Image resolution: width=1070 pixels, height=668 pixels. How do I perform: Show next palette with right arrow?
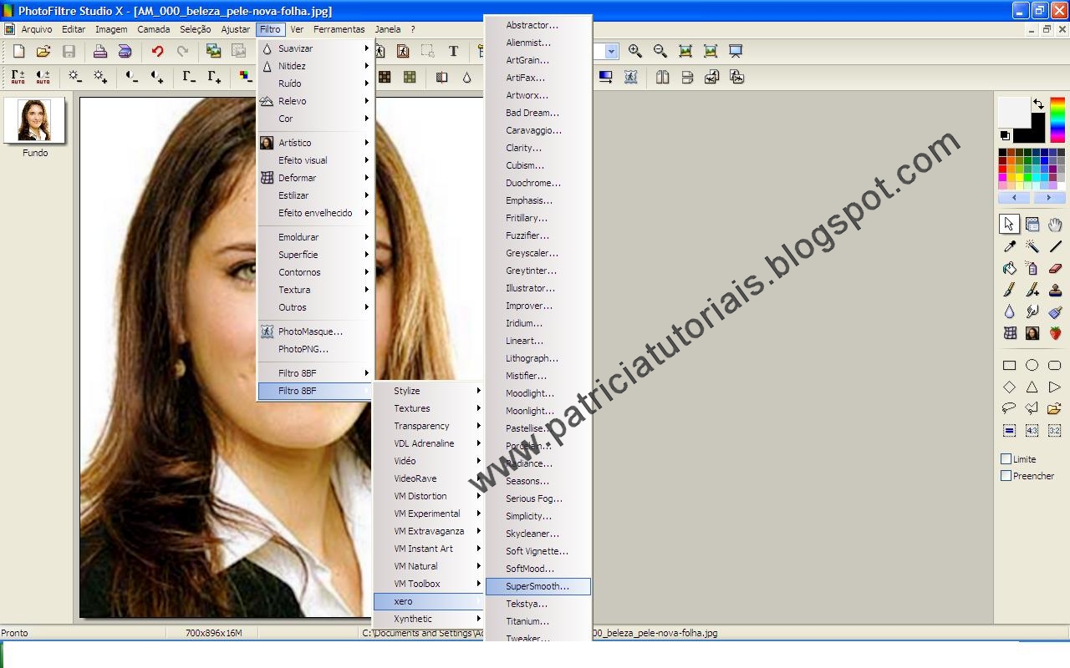point(1048,198)
